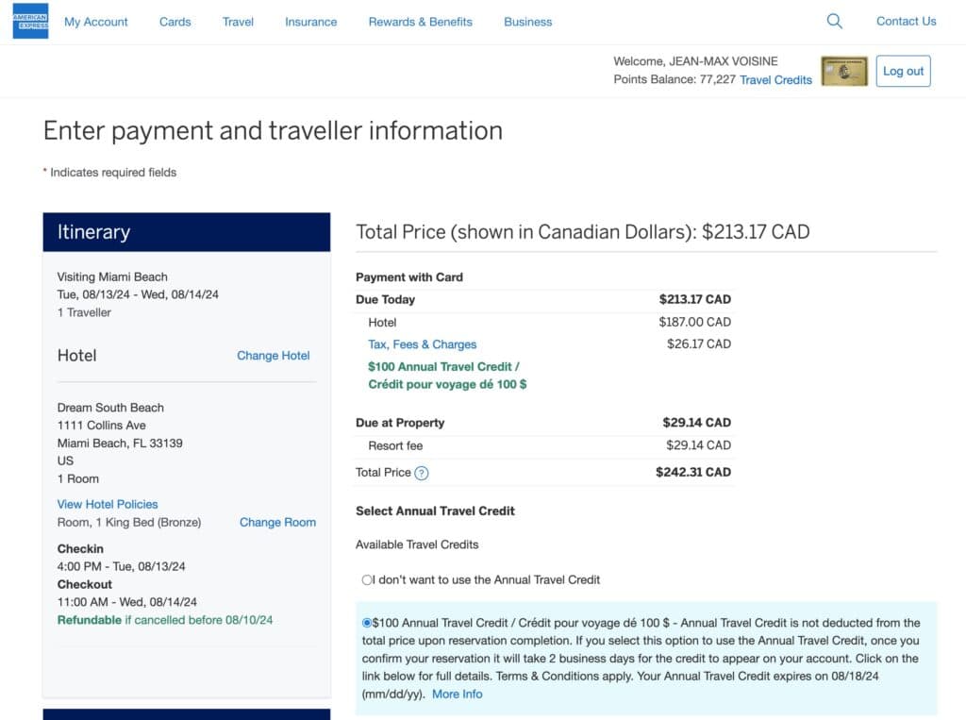Open the Rewards & Benefits menu
Screen dimensions: 966x720
[420, 22]
